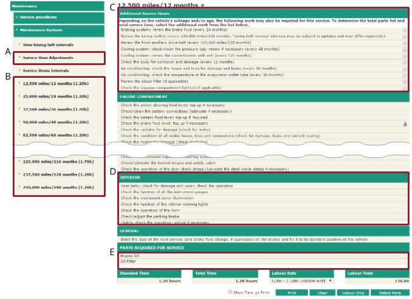Click the icon beside brake fluid level row
This screenshot has width=412, height=299.
tap(405, 123)
